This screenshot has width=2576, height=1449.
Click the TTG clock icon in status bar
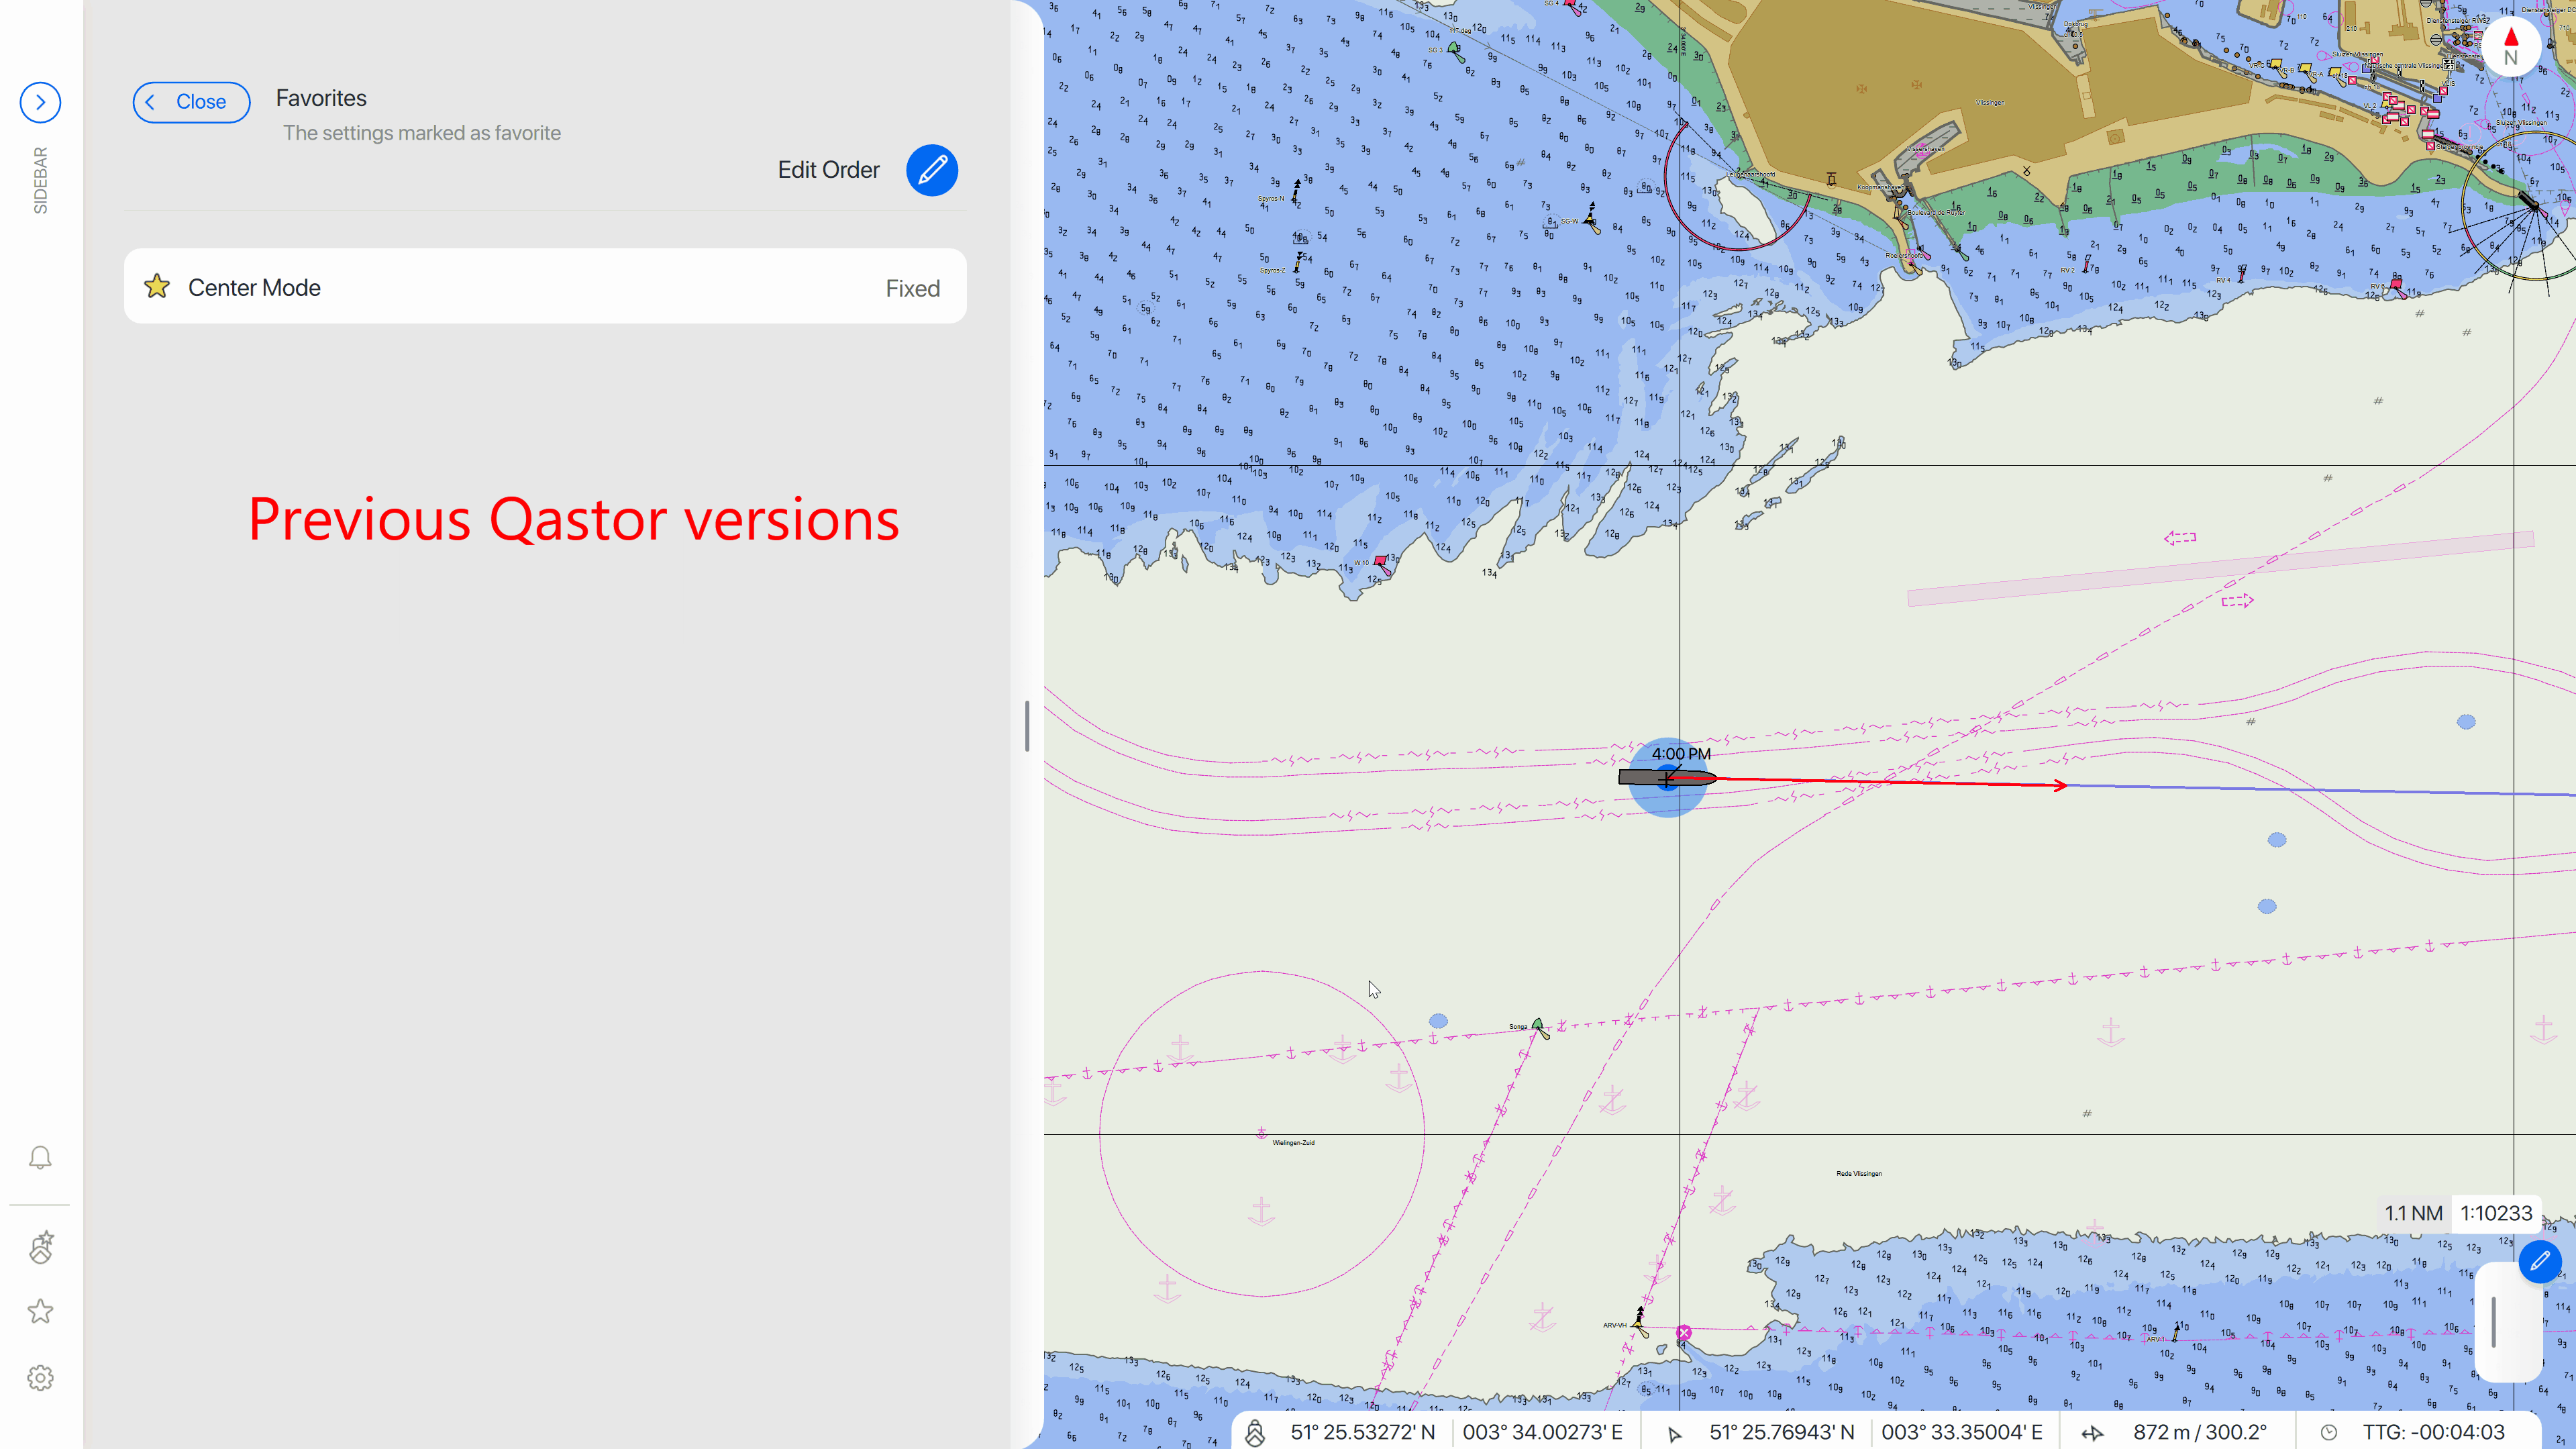[x=2329, y=1433]
